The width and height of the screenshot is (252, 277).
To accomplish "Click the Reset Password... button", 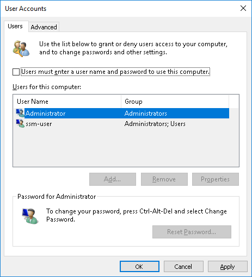I will click(192, 232).
